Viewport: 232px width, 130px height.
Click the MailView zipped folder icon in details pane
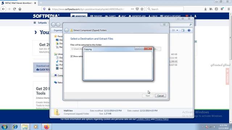[57, 112]
